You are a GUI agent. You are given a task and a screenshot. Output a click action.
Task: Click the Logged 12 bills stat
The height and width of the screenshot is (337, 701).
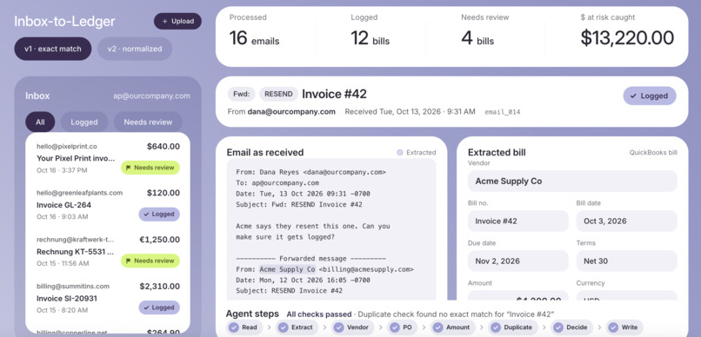coord(371,31)
